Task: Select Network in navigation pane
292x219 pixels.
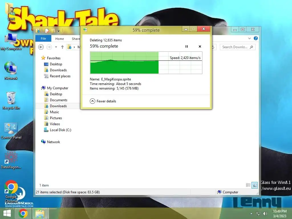Action: coord(53,142)
